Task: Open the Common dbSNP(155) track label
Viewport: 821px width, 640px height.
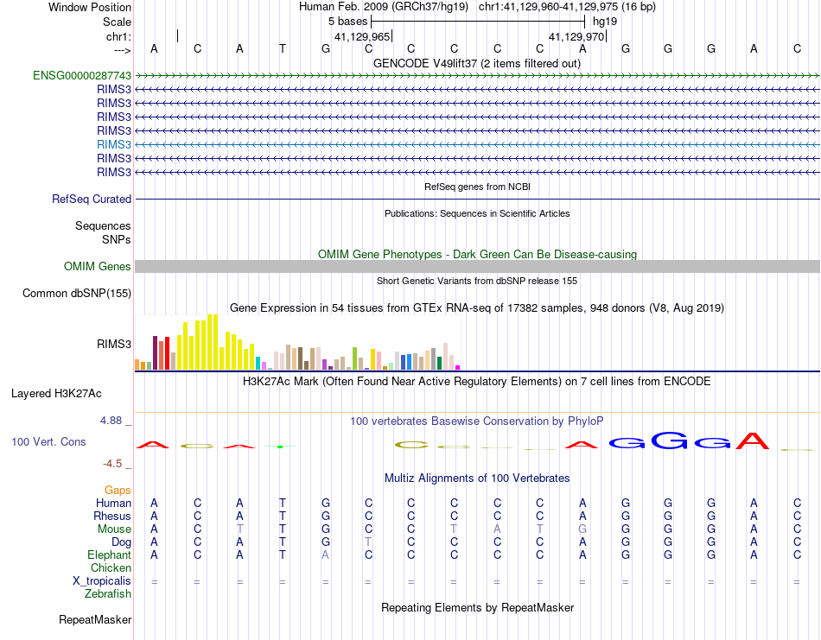Action: click(77, 293)
